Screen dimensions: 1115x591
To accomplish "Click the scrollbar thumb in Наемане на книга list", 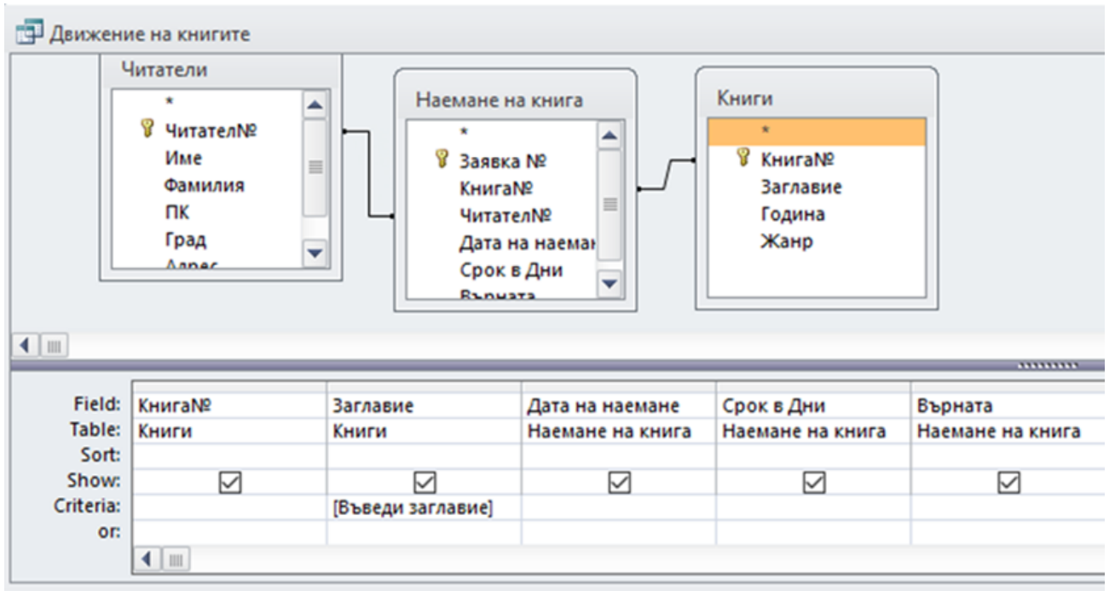I will (x=610, y=205).
